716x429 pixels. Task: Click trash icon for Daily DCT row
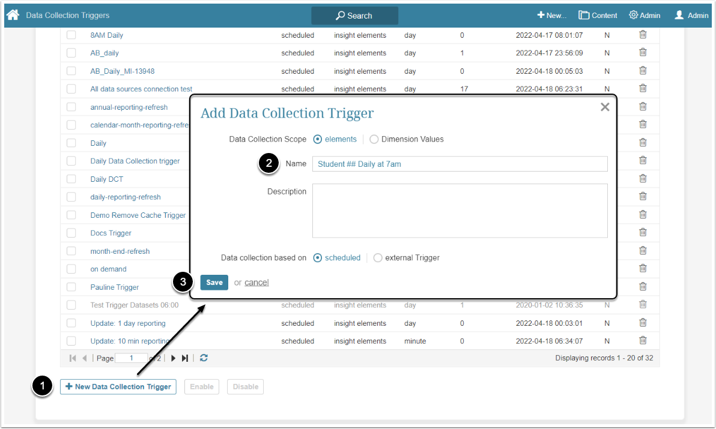(x=643, y=179)
